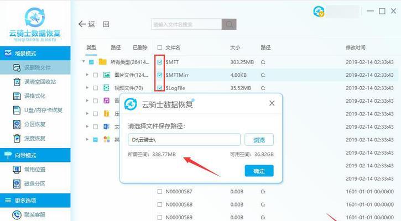Expand the audio files tree node
The height and width of the screenshot is (221, 401).
(87, 101)
